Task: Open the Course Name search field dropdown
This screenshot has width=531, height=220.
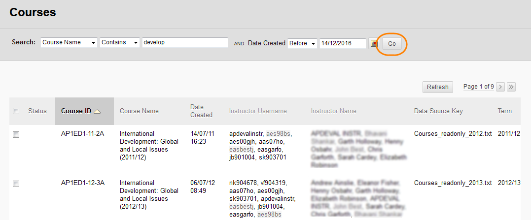Action: coord(69,43)
